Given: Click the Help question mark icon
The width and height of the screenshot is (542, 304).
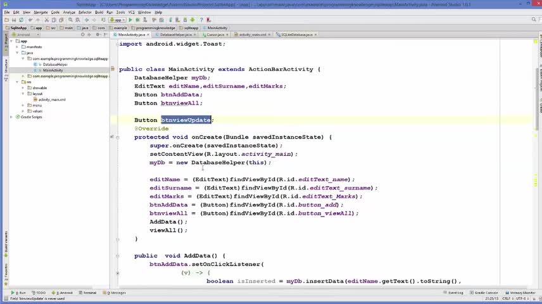Looking at the screenshot, I should point(201,20).
